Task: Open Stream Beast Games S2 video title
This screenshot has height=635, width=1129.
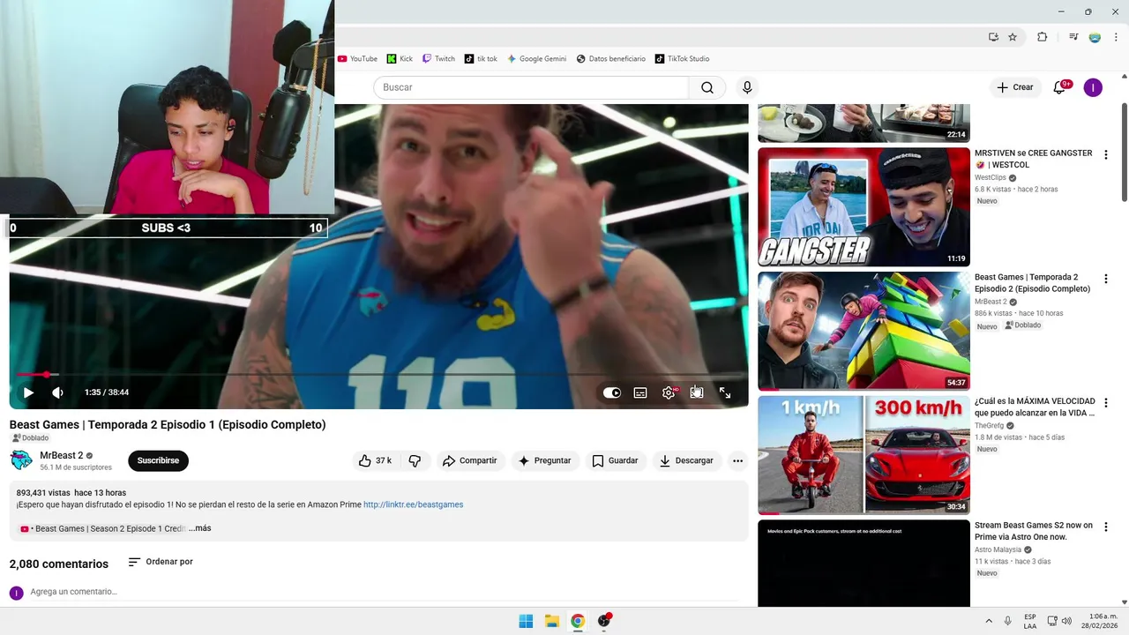Action: (x=1034, y=531)
